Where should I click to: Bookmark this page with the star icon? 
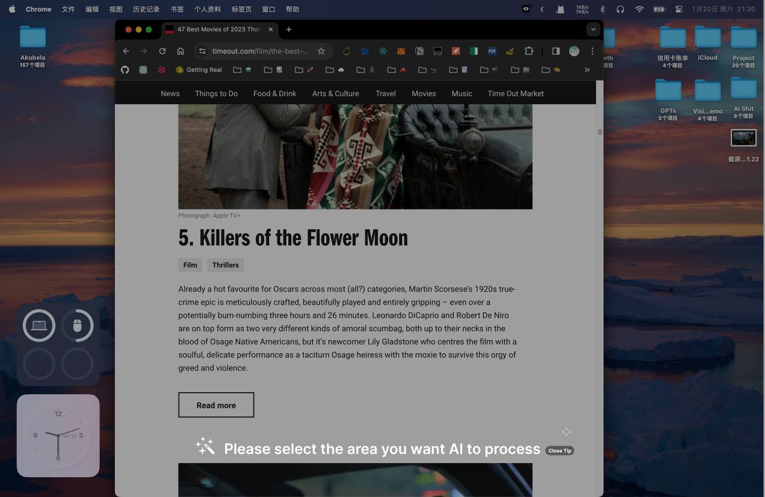[321, 51]
